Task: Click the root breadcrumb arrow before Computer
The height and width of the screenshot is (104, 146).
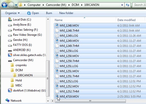Action: [25, 5]
